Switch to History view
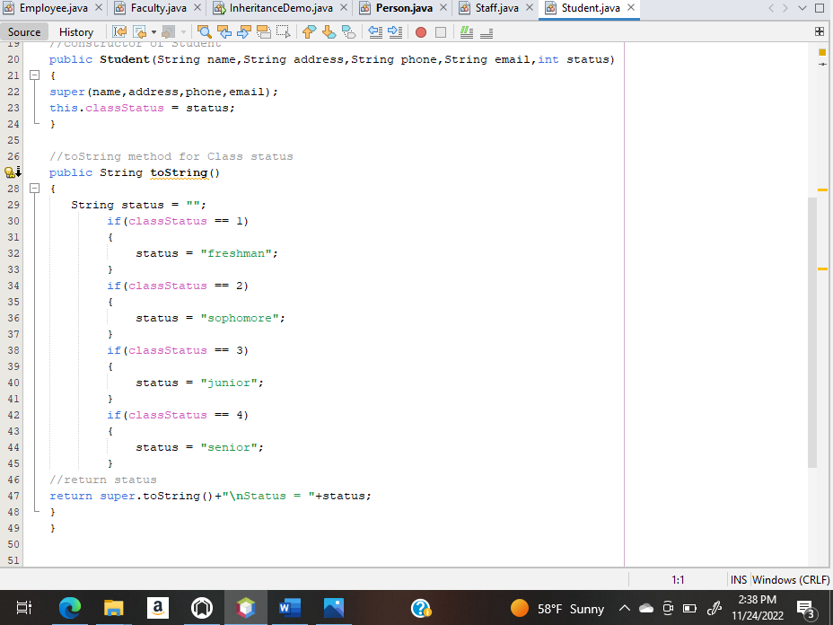Viewport: 833px width, 625px height. [76, 32]
